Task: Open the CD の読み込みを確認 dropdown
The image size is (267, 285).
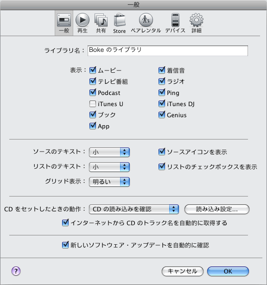Action: pyautogui.click(x=134, y=209)
